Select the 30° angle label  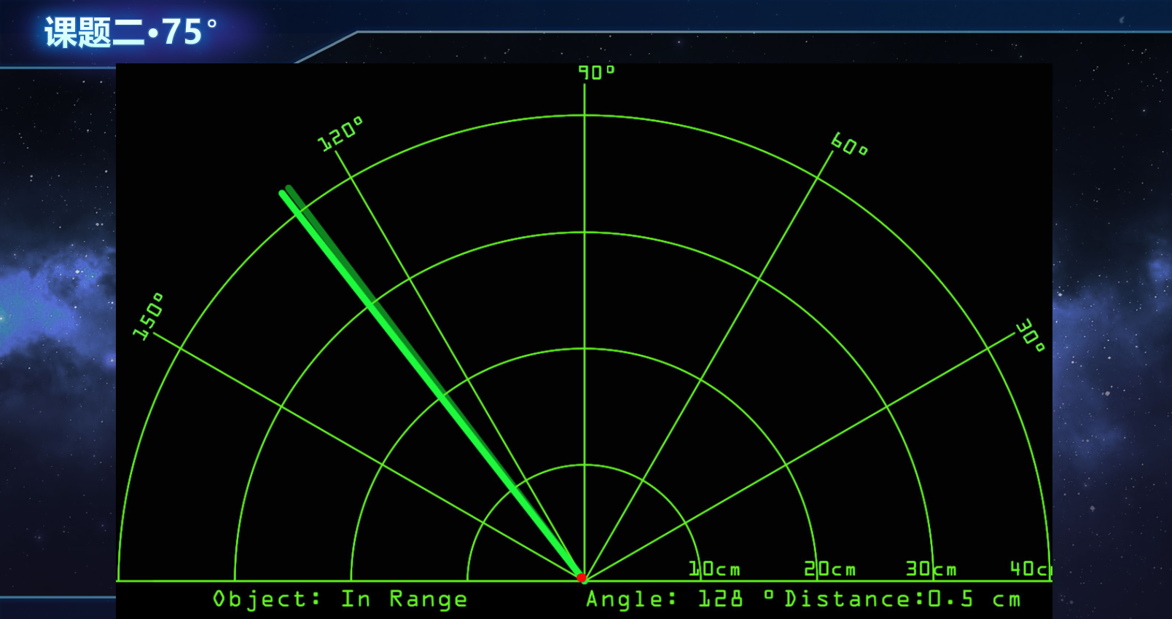pyautogui.click(x=1031, y=335)
